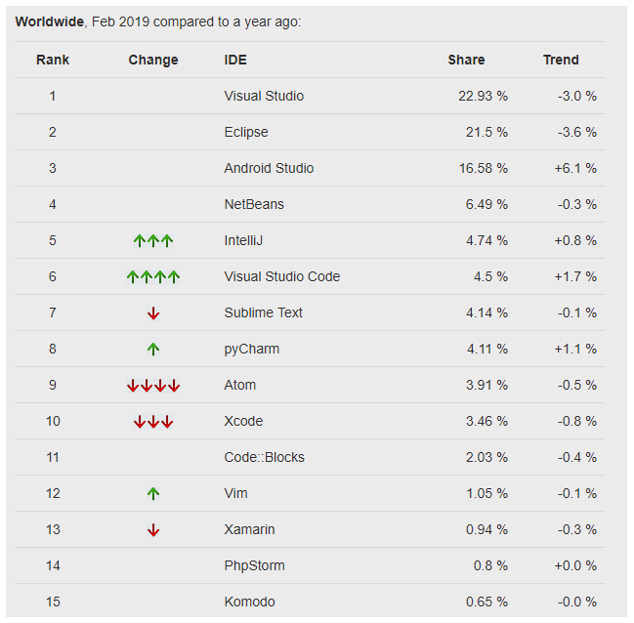634x623 pixels.
Task: Click the IDE column header
Action: [x=235, y=60]
